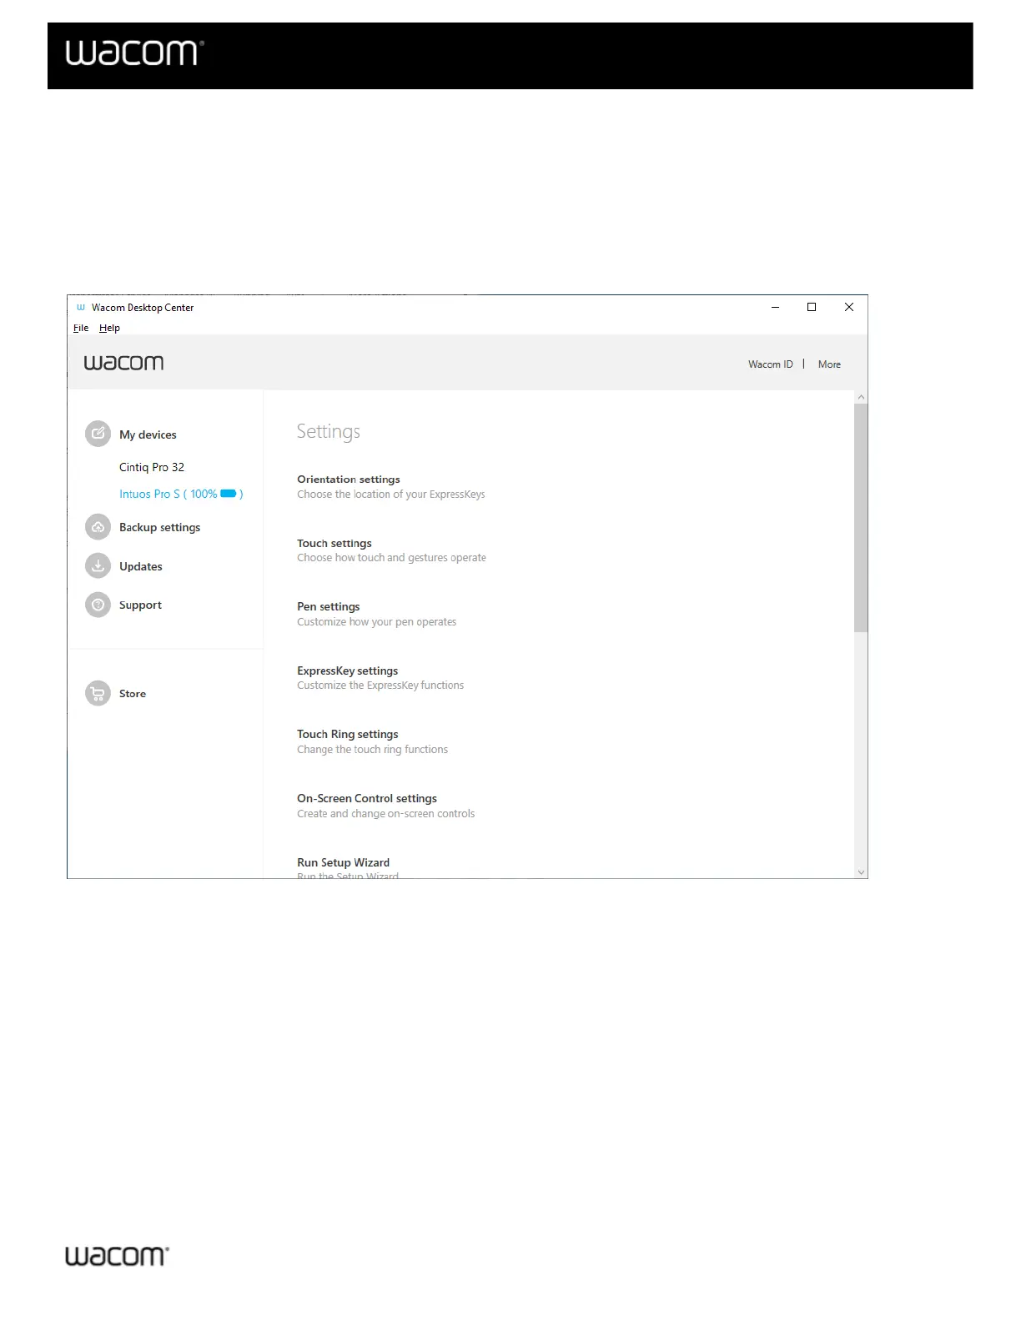This screenshot has width=1021, height=1321.
Task: Open Orientation settings
Action: coord(349,480)
